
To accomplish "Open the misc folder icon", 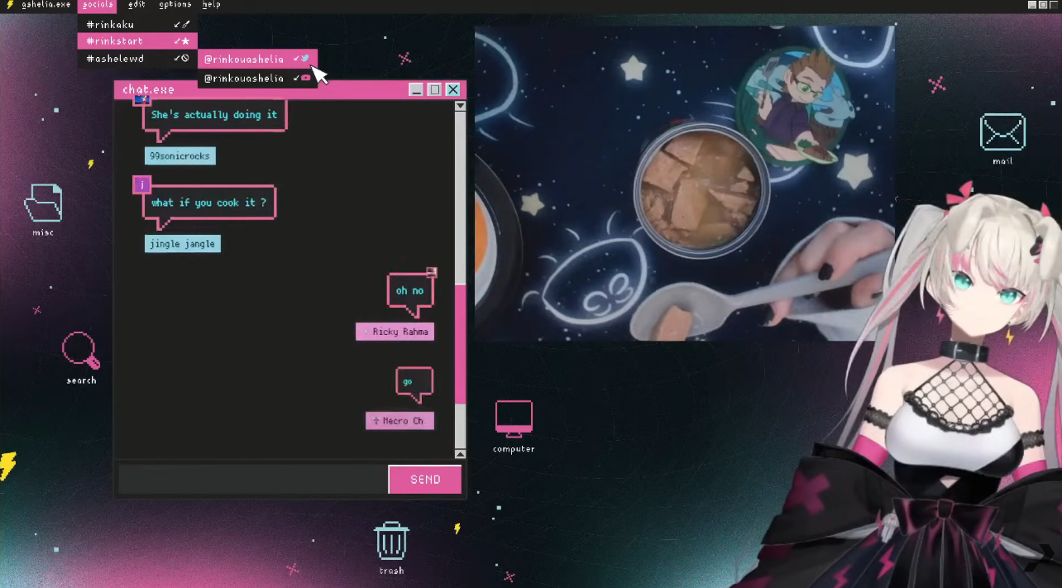I will click(x=43, y=203).
